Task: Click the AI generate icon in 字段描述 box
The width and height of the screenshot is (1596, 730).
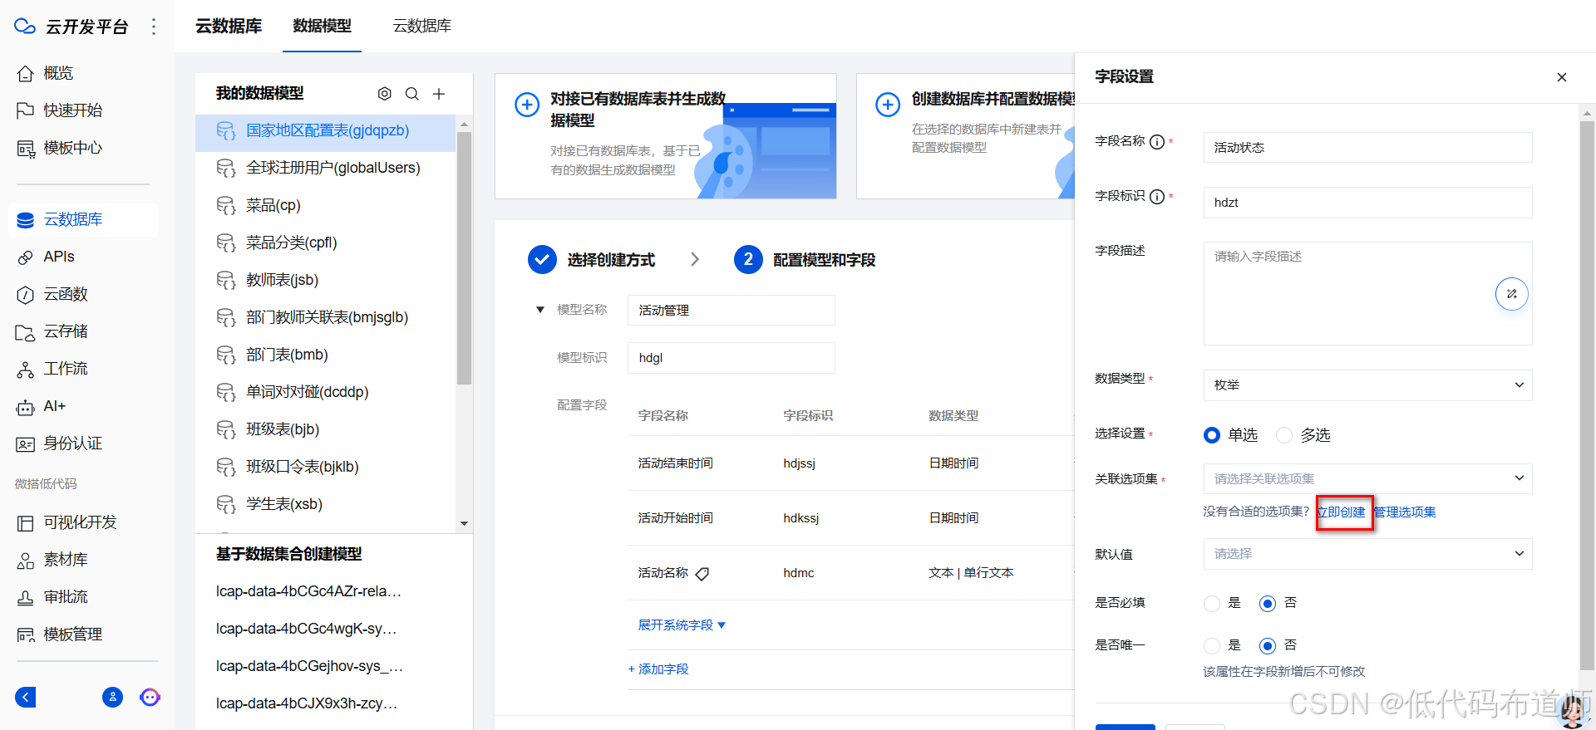Action: pos(1512,294)
